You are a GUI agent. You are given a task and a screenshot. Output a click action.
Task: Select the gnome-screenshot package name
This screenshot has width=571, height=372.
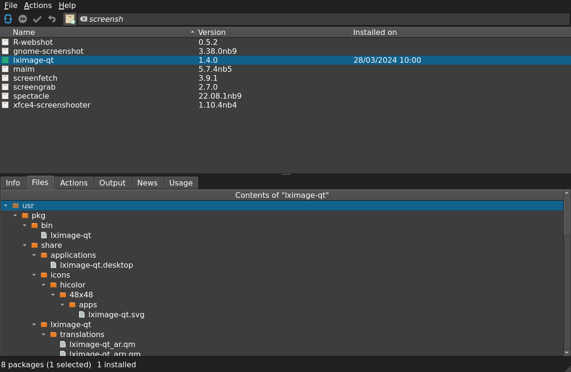click(48, 51)
